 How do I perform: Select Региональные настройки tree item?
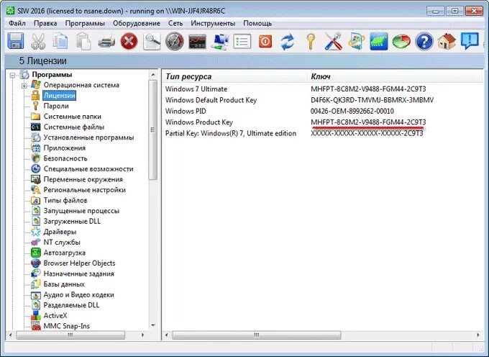tap(85, 190)
